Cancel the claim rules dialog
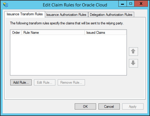 click(x=109, y=107)
